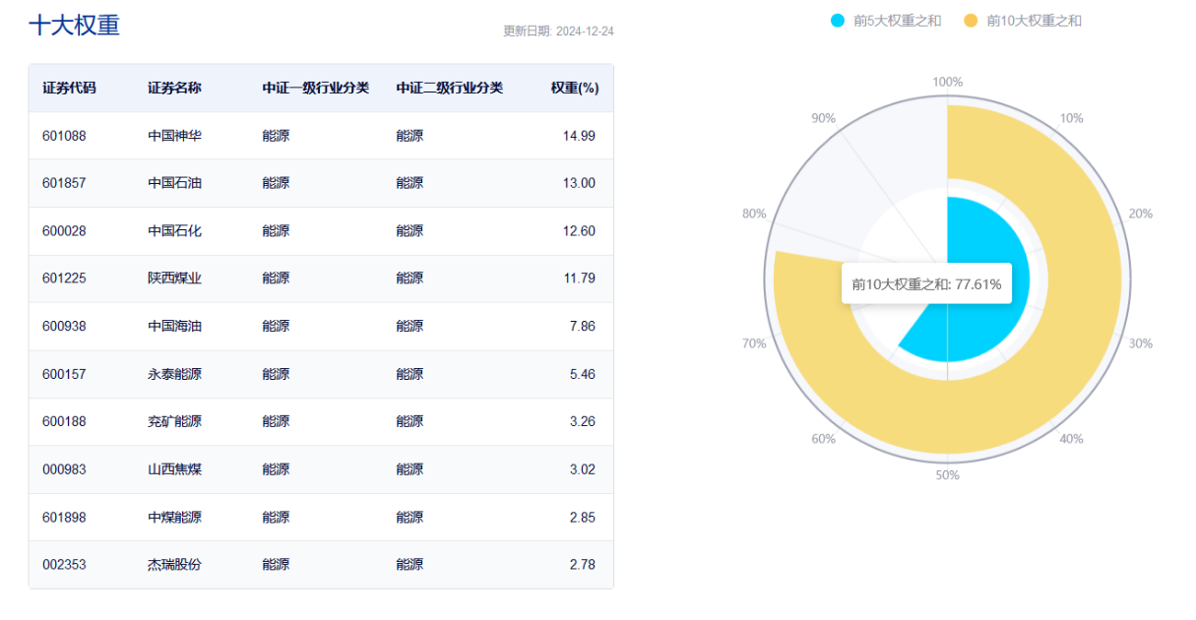Image resolution: width=1196 pixels, height=620 pixels.
Task: Click weight value 2.78
Action: click(583, 565)
